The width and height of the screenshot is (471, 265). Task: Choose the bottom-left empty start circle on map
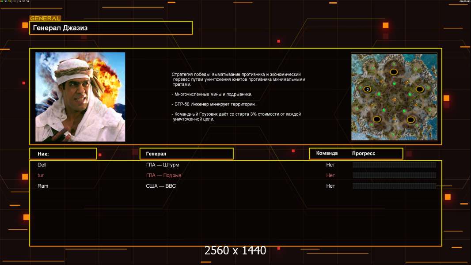[x=376, y=119]
